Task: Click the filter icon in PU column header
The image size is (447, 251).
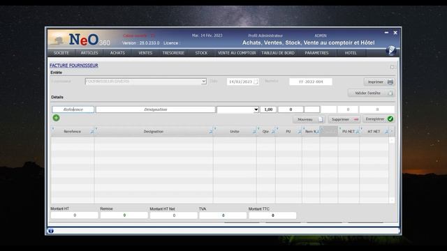Action: coord(300,132)
